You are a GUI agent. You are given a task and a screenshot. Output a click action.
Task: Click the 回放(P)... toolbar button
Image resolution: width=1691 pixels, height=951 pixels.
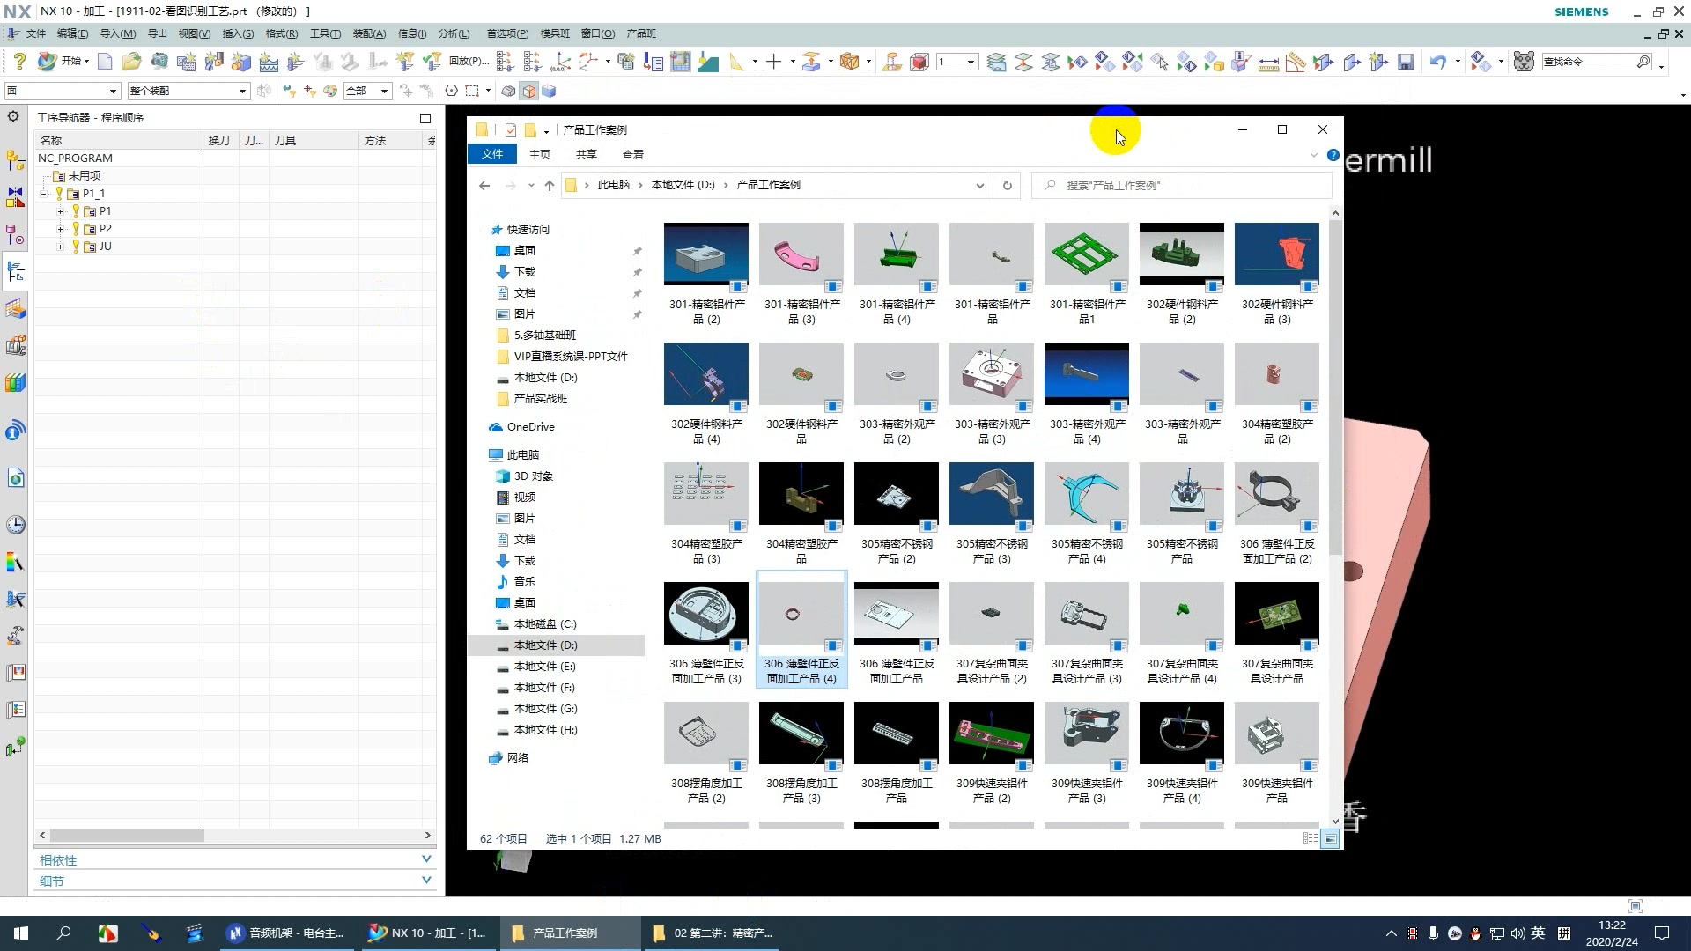468,61
